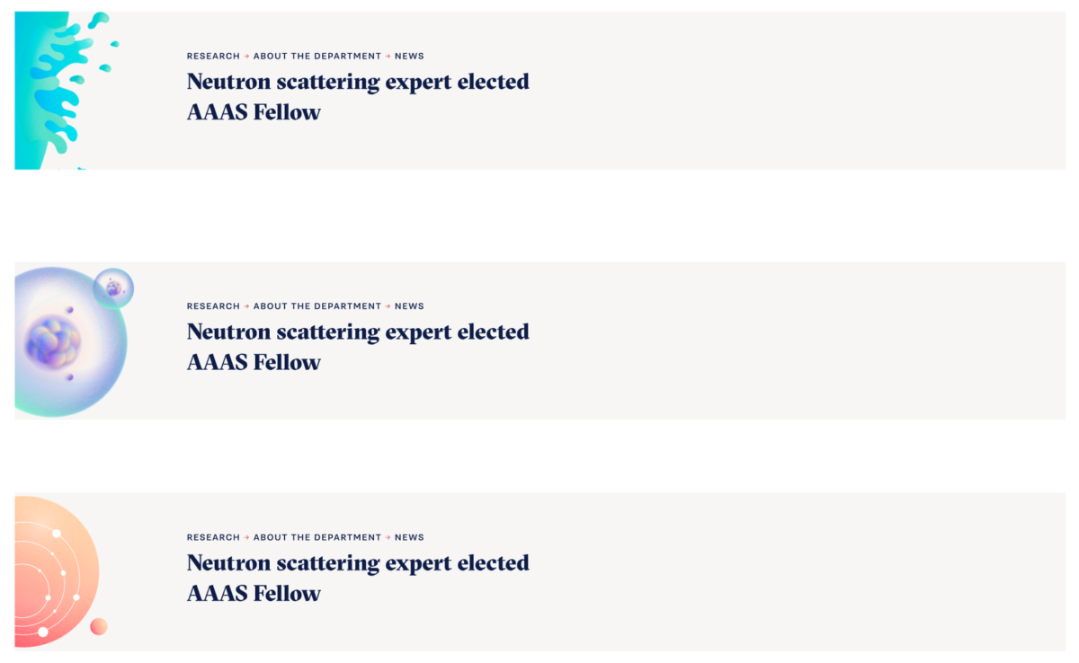
Task: Open News breadcrumb in teal splash banner
Action: (409, 56)
